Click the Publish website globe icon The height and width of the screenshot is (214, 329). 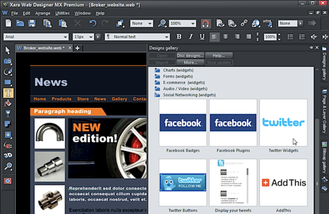click(256, 23)
